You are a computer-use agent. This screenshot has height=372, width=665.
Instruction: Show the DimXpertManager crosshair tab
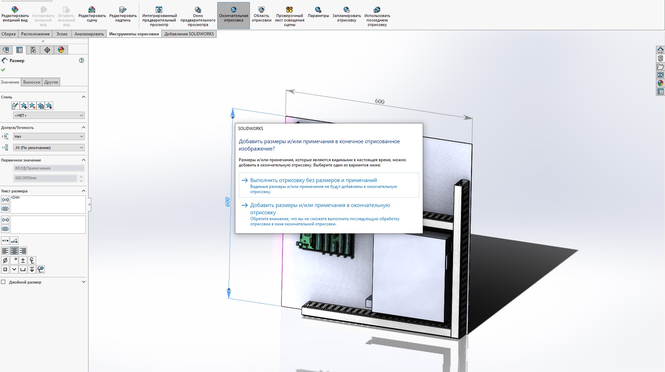(x=47, y=50)
